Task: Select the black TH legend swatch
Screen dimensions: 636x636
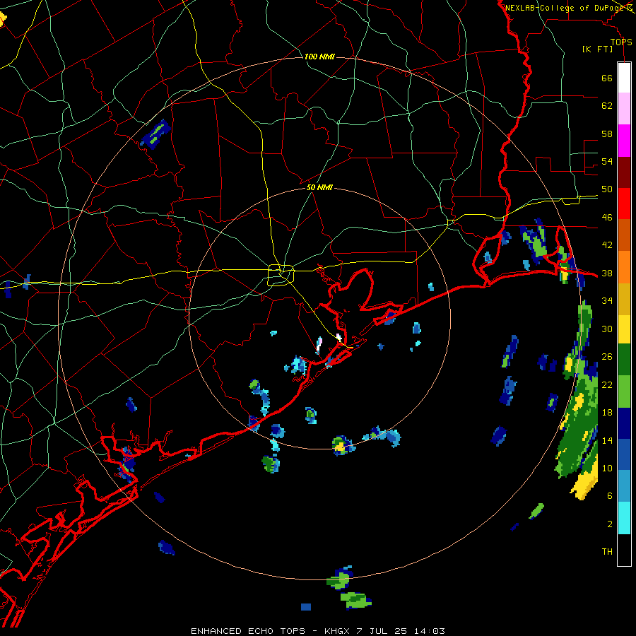Action: coord(624,550)
